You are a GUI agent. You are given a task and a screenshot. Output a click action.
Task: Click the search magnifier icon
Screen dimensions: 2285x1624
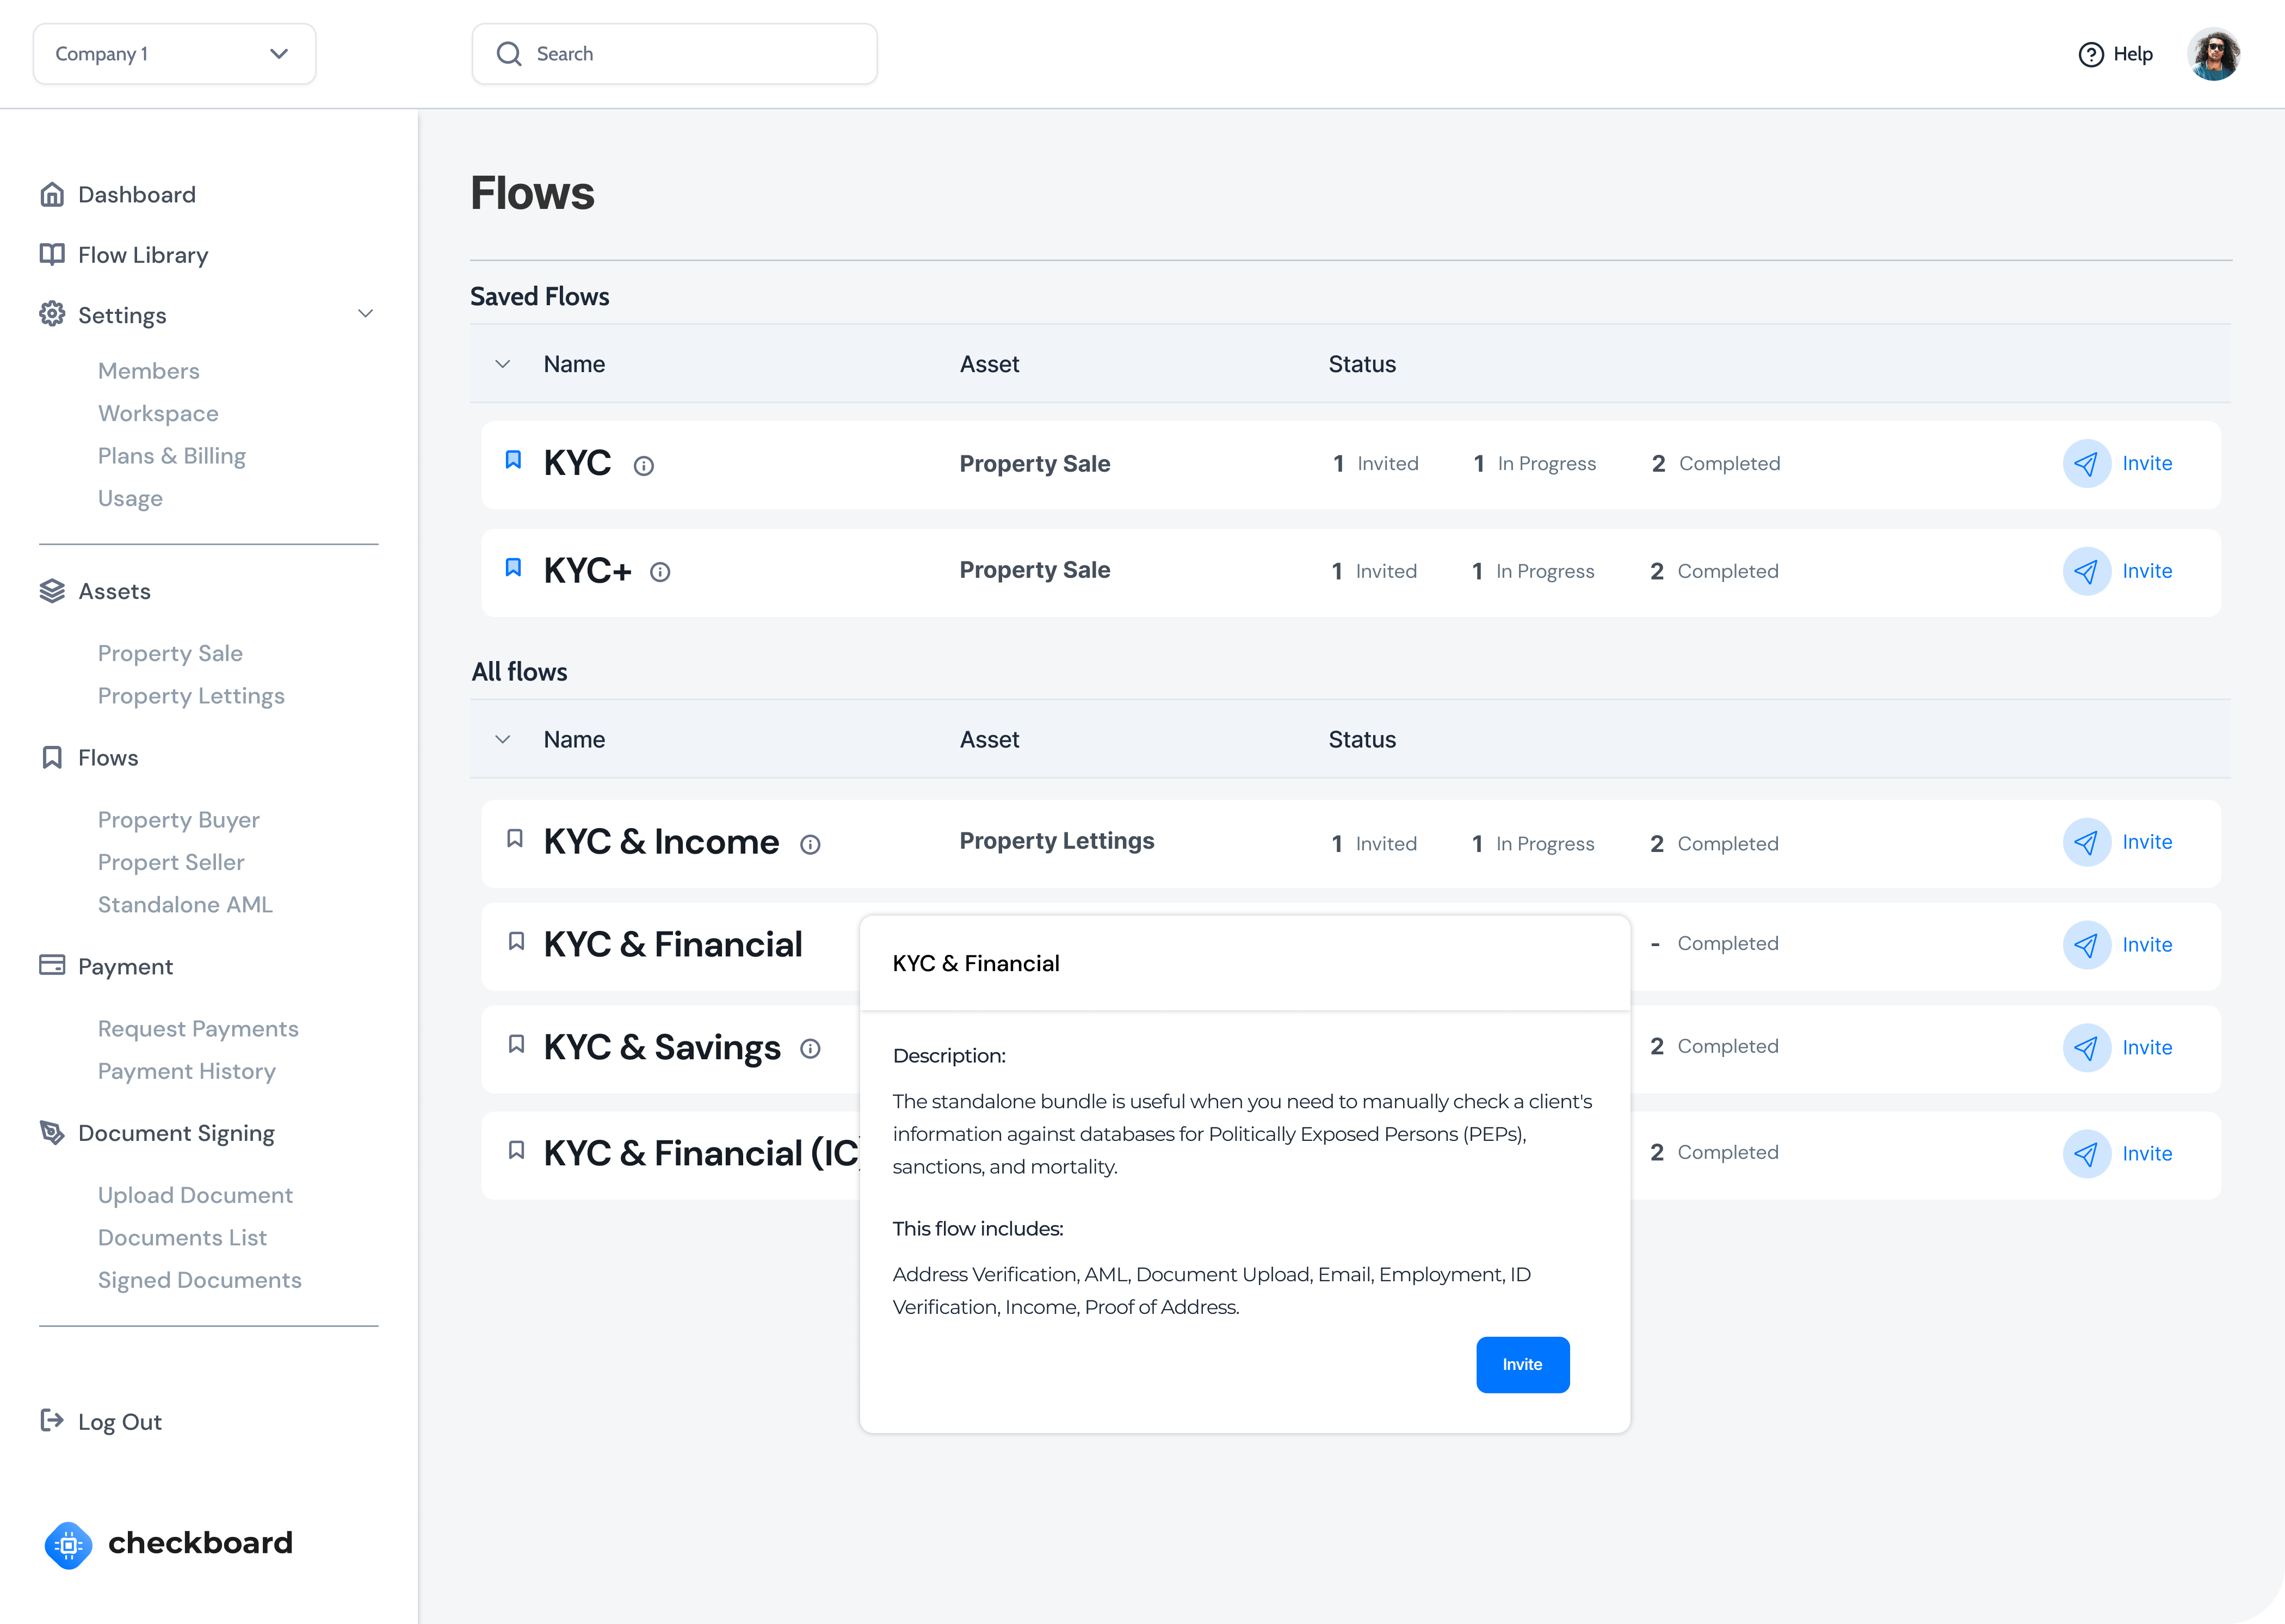click(509, 54)
